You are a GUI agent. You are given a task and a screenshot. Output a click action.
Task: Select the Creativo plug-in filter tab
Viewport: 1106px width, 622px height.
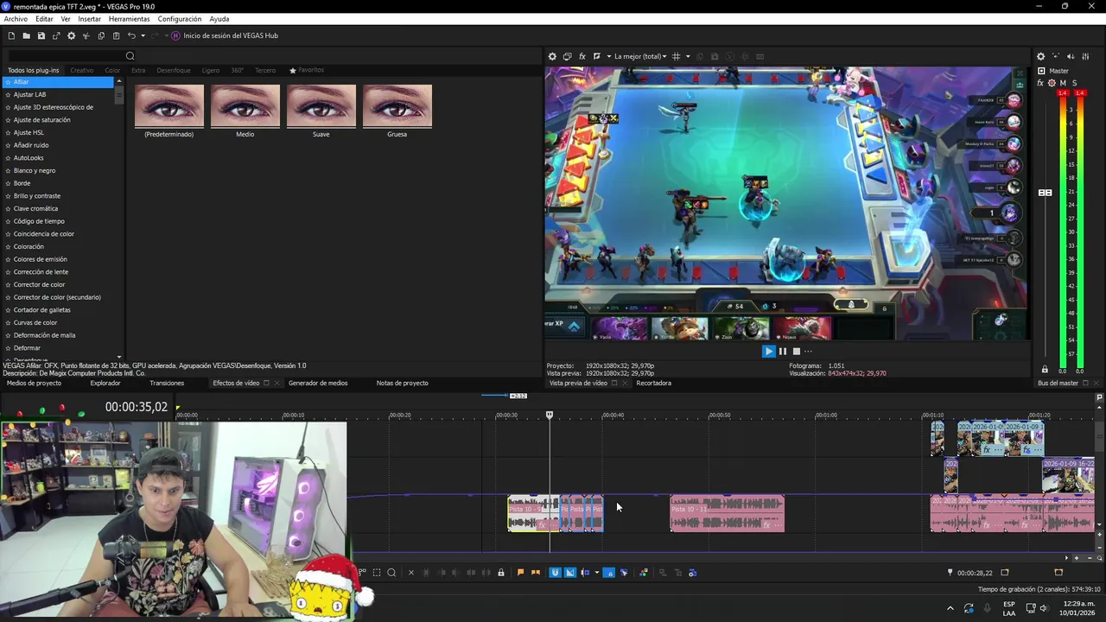(x=82, y=70)
